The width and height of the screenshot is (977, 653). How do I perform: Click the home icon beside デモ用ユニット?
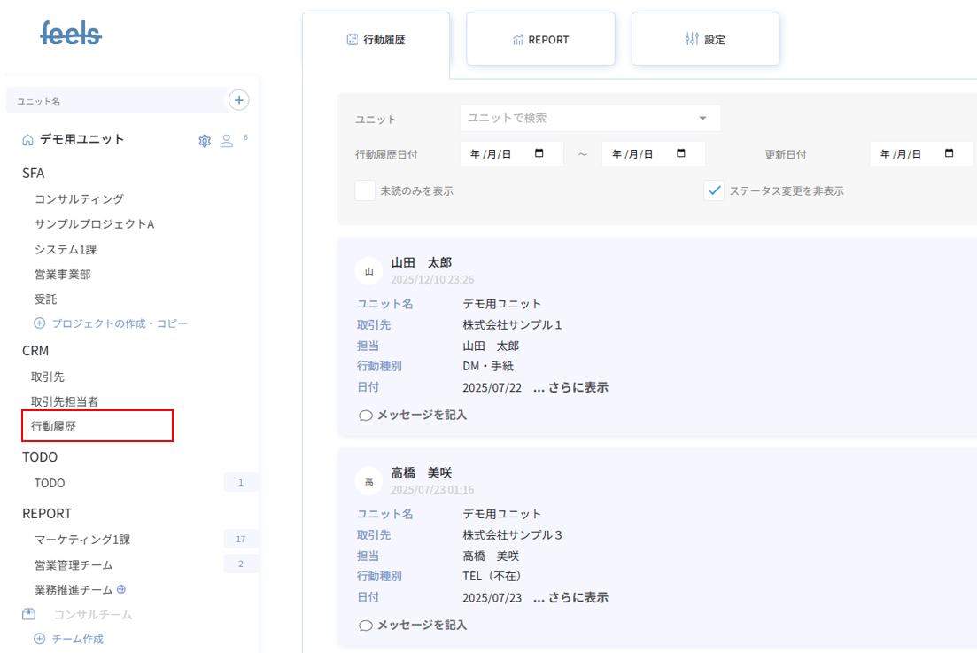coord(27,140)
